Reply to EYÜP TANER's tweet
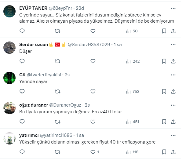This screenshot has width=186, height=164. click(22, 31)
